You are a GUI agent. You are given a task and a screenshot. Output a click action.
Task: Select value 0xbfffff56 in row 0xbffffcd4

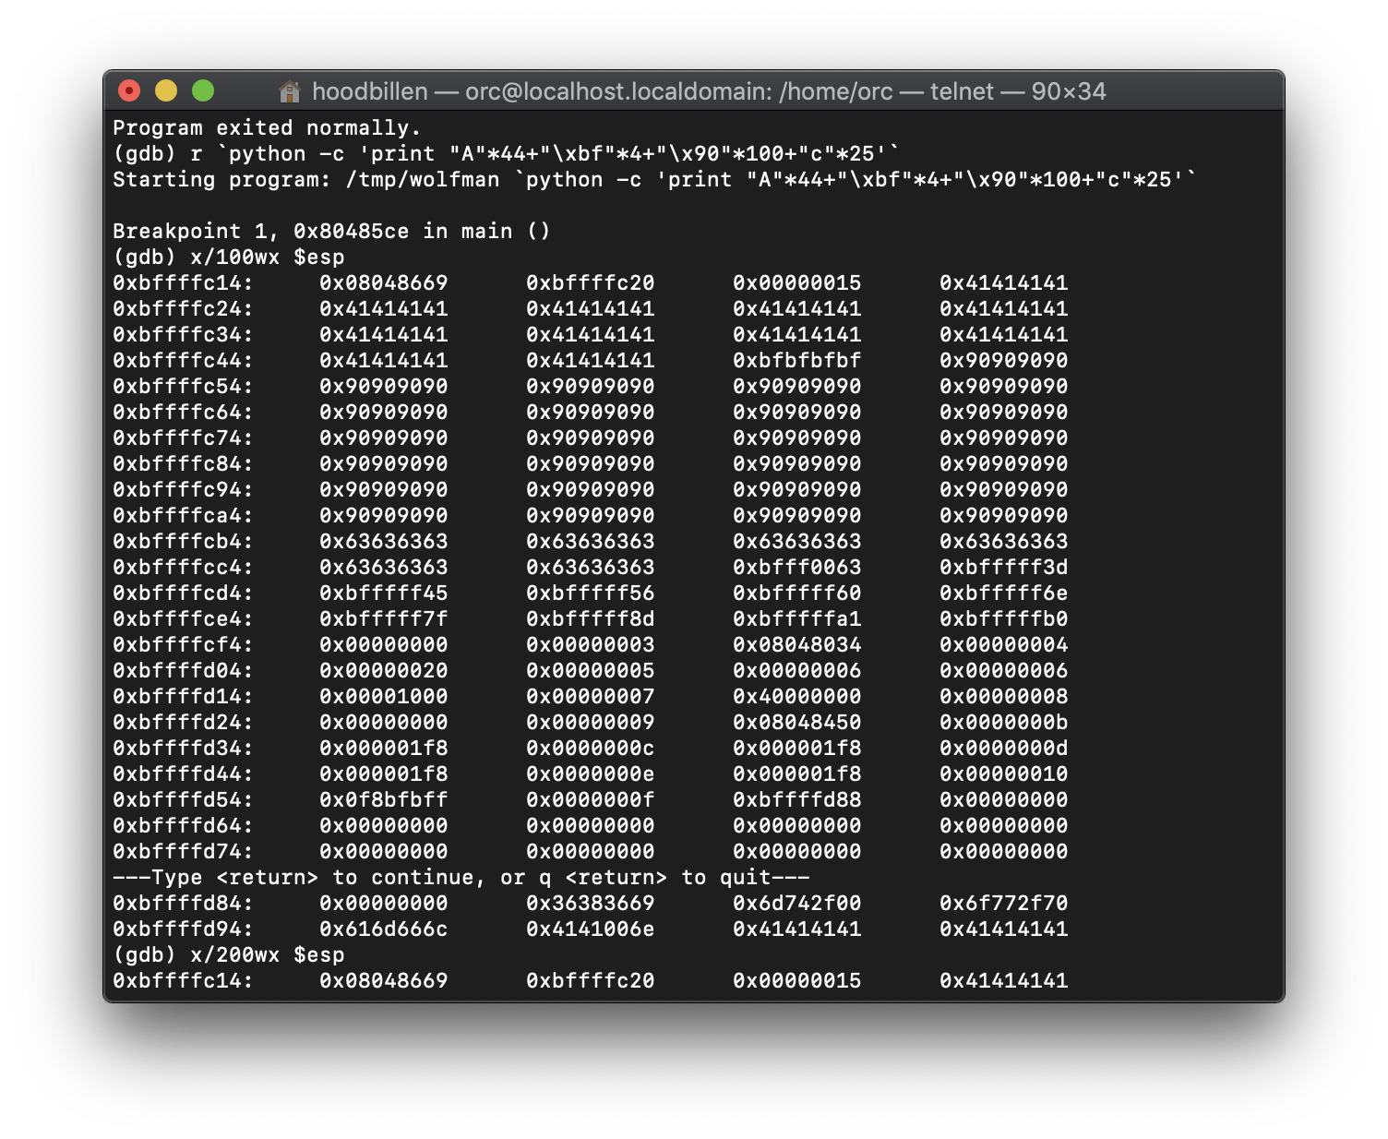click(x=591, y=593)
